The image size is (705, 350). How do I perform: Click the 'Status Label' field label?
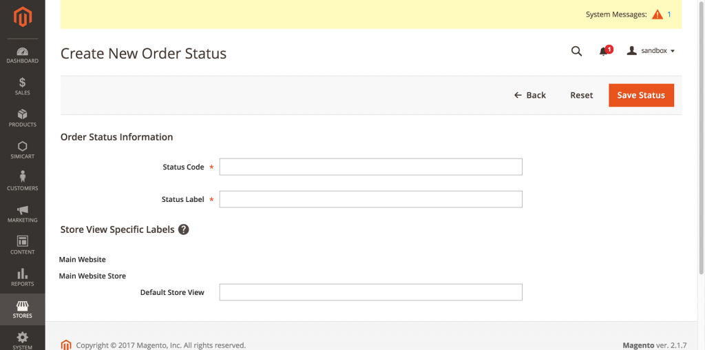182,199
